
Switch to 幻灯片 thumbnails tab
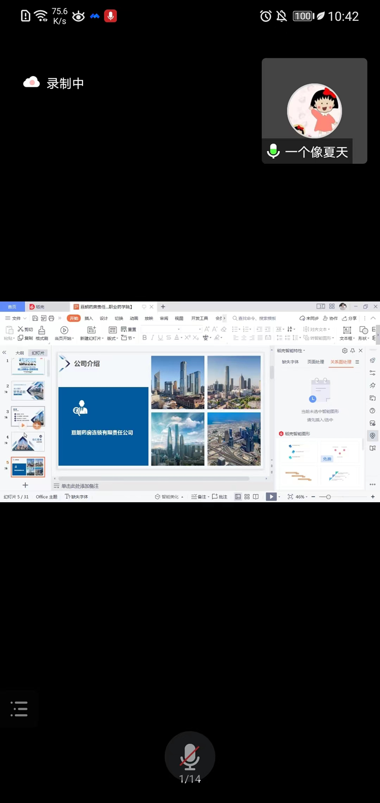pos(38,353)
